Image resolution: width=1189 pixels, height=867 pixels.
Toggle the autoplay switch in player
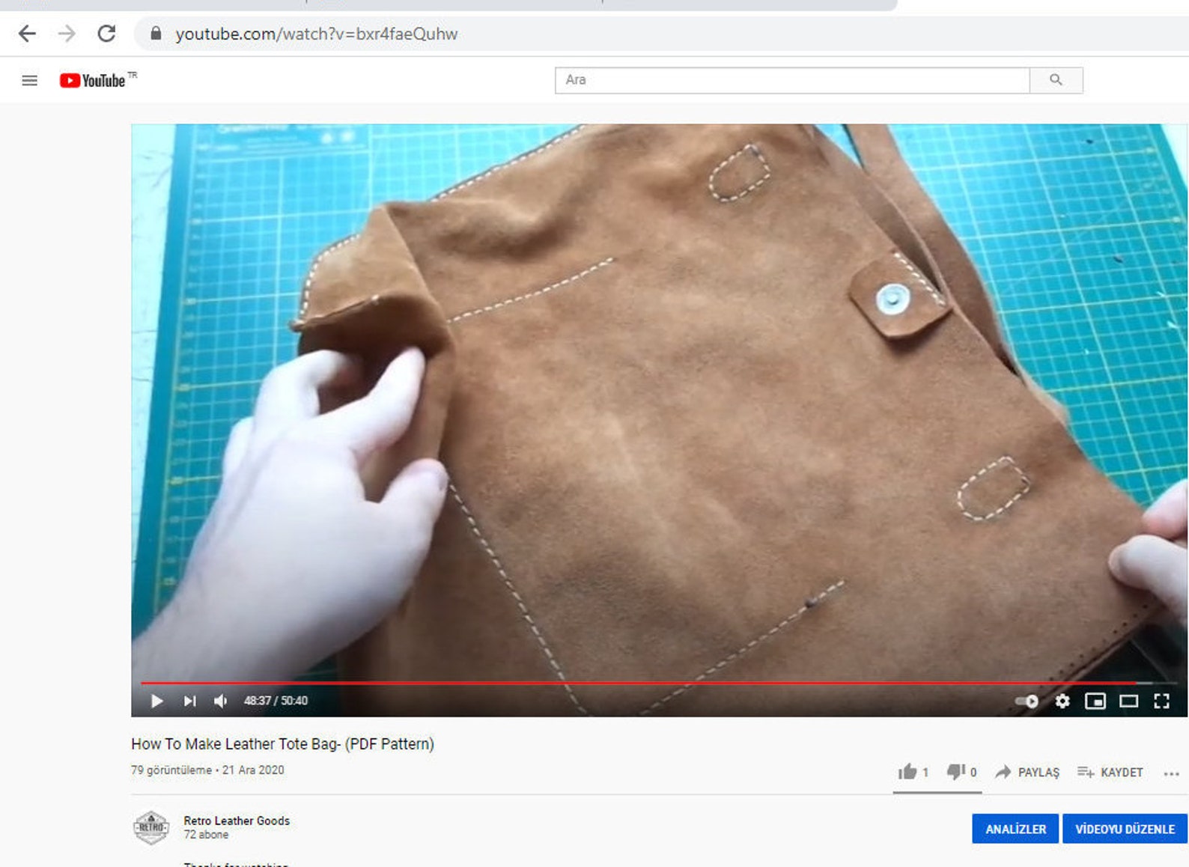point(1027,702)
